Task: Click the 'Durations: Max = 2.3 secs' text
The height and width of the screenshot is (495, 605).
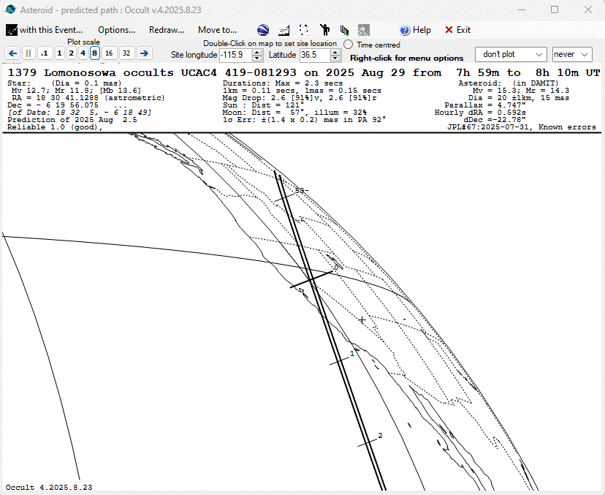Action: click(x=283, y=83)
